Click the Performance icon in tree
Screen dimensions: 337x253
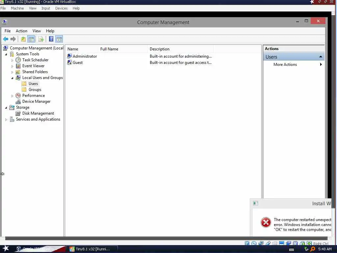tap(18, 96)
